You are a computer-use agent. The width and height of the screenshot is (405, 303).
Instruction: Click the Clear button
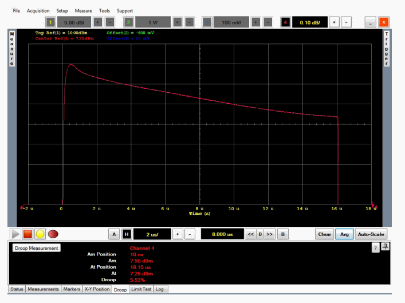[x=324, y=234]
